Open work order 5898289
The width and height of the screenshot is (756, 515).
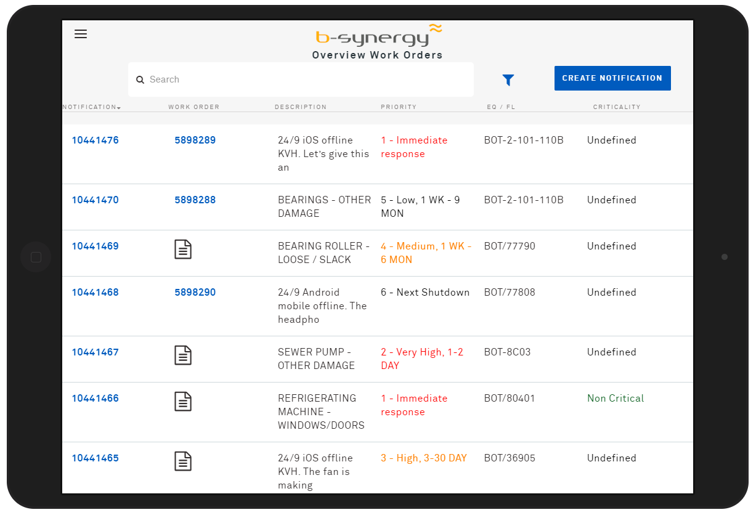point(195,140)
